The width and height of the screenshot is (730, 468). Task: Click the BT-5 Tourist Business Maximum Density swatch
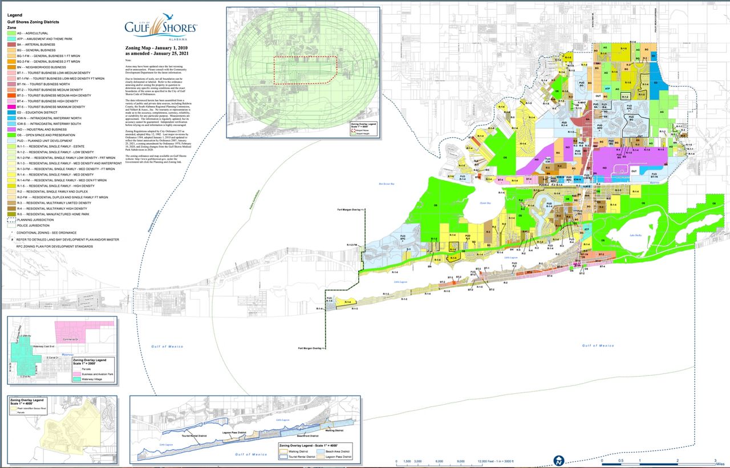[11, 107]
